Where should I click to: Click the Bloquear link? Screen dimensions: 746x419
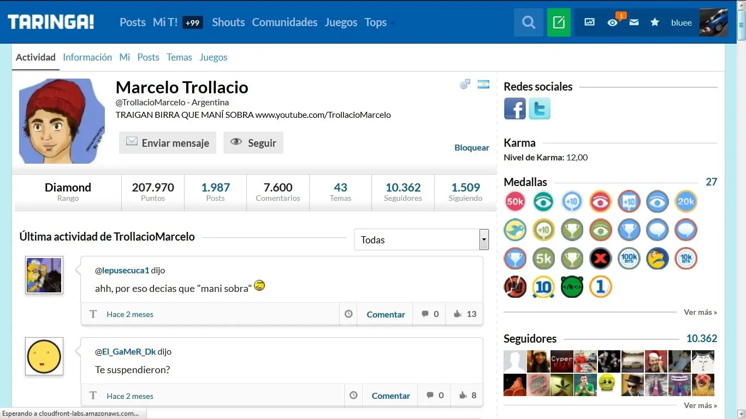click(x=472, y=147)
